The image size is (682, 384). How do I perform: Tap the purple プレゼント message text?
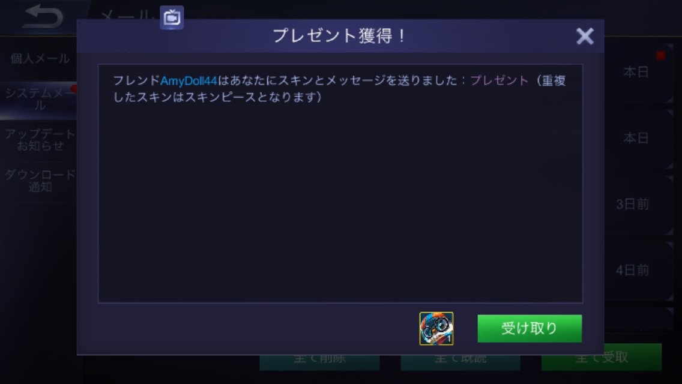click(499, 80)
